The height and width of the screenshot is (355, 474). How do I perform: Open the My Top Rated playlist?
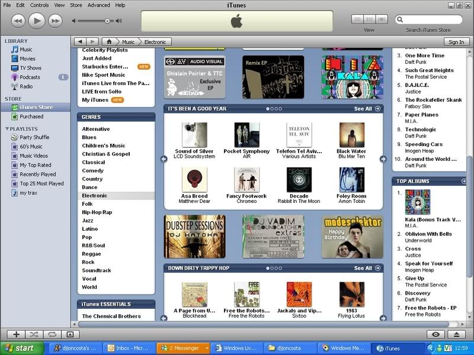point(36,165)
